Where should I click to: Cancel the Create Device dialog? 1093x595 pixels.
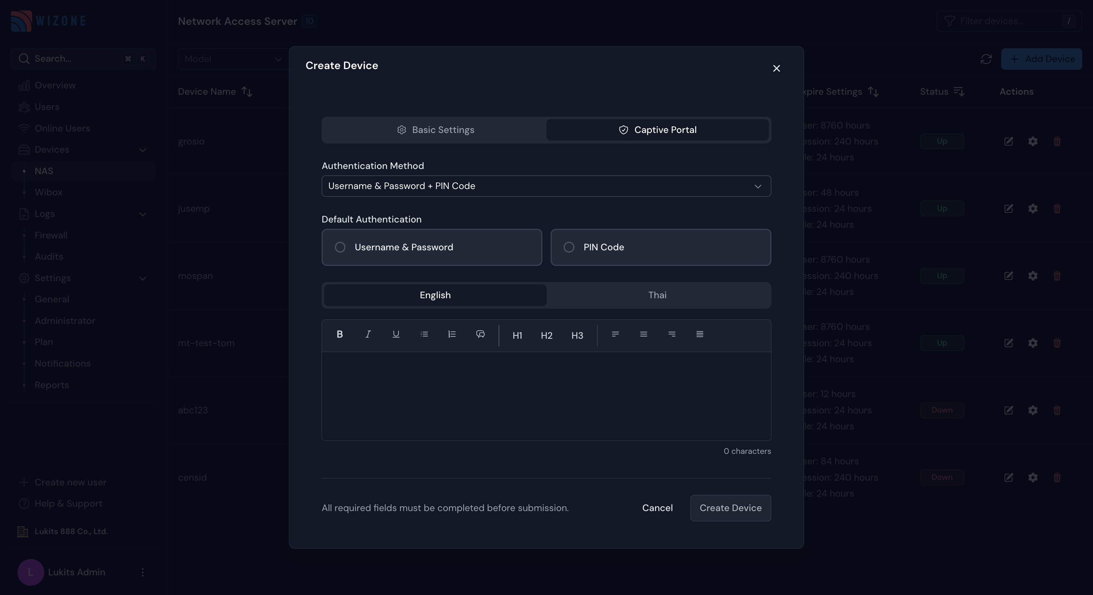tap(657, 508)
